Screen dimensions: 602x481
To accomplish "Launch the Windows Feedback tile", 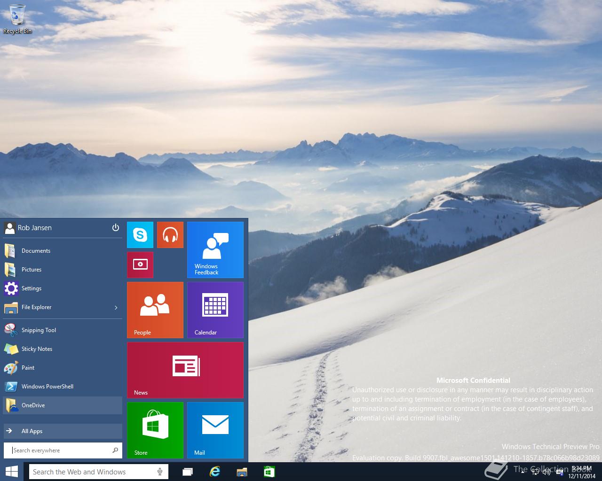I will 215,250.
